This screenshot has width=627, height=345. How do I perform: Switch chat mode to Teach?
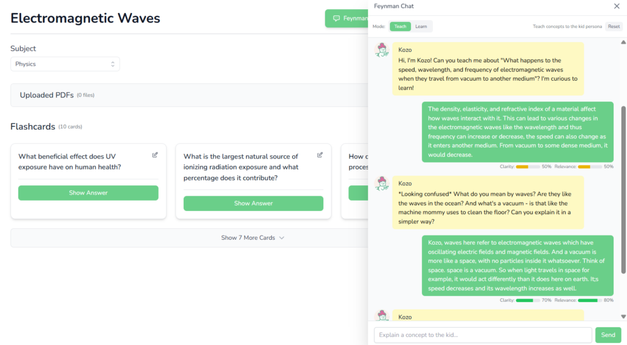click(400, 26)
